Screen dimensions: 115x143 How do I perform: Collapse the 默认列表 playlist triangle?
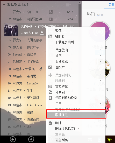click(4, 4)
